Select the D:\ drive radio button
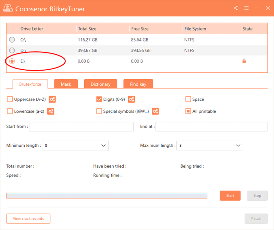 coord(12,50)
